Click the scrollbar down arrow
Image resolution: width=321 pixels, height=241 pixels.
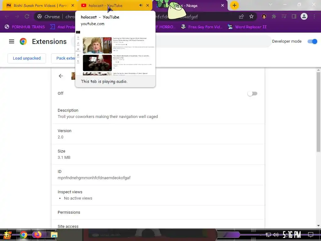pos(318,226)
